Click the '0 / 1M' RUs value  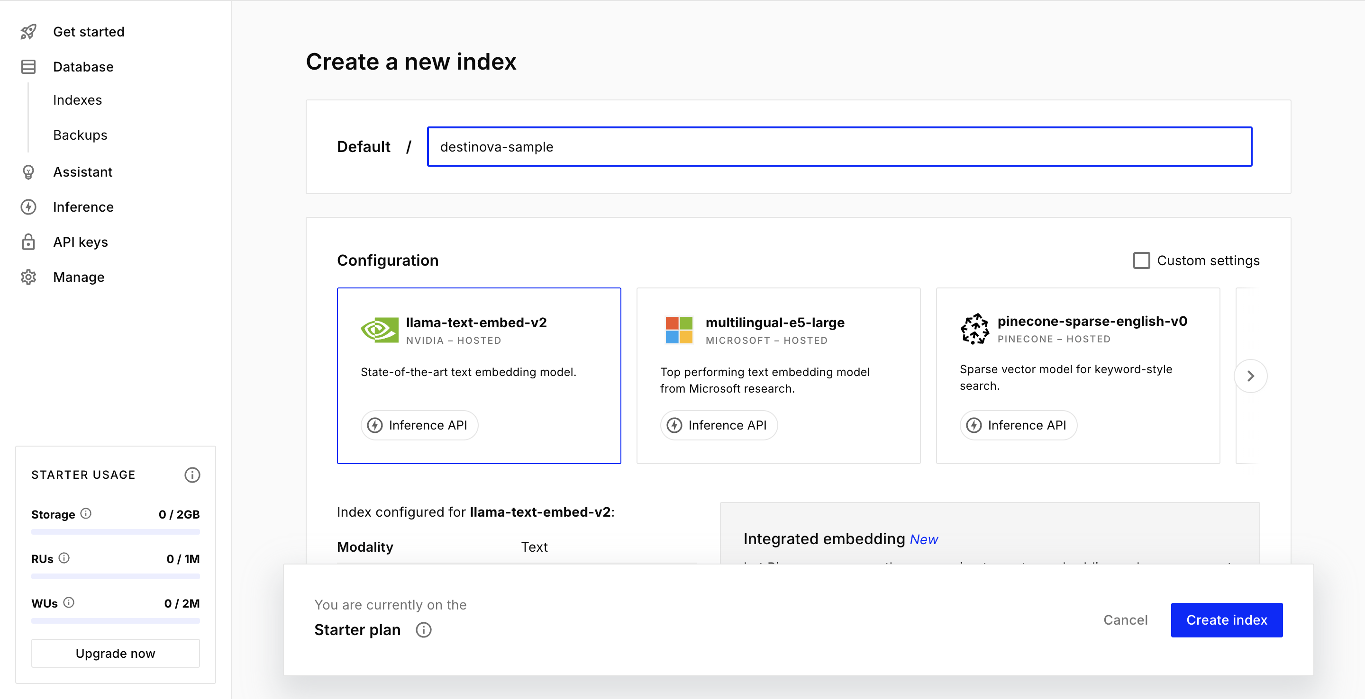tap(183, 559)
